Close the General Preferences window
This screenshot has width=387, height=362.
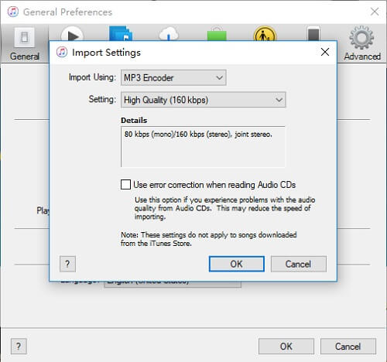[x=375, y=12]
